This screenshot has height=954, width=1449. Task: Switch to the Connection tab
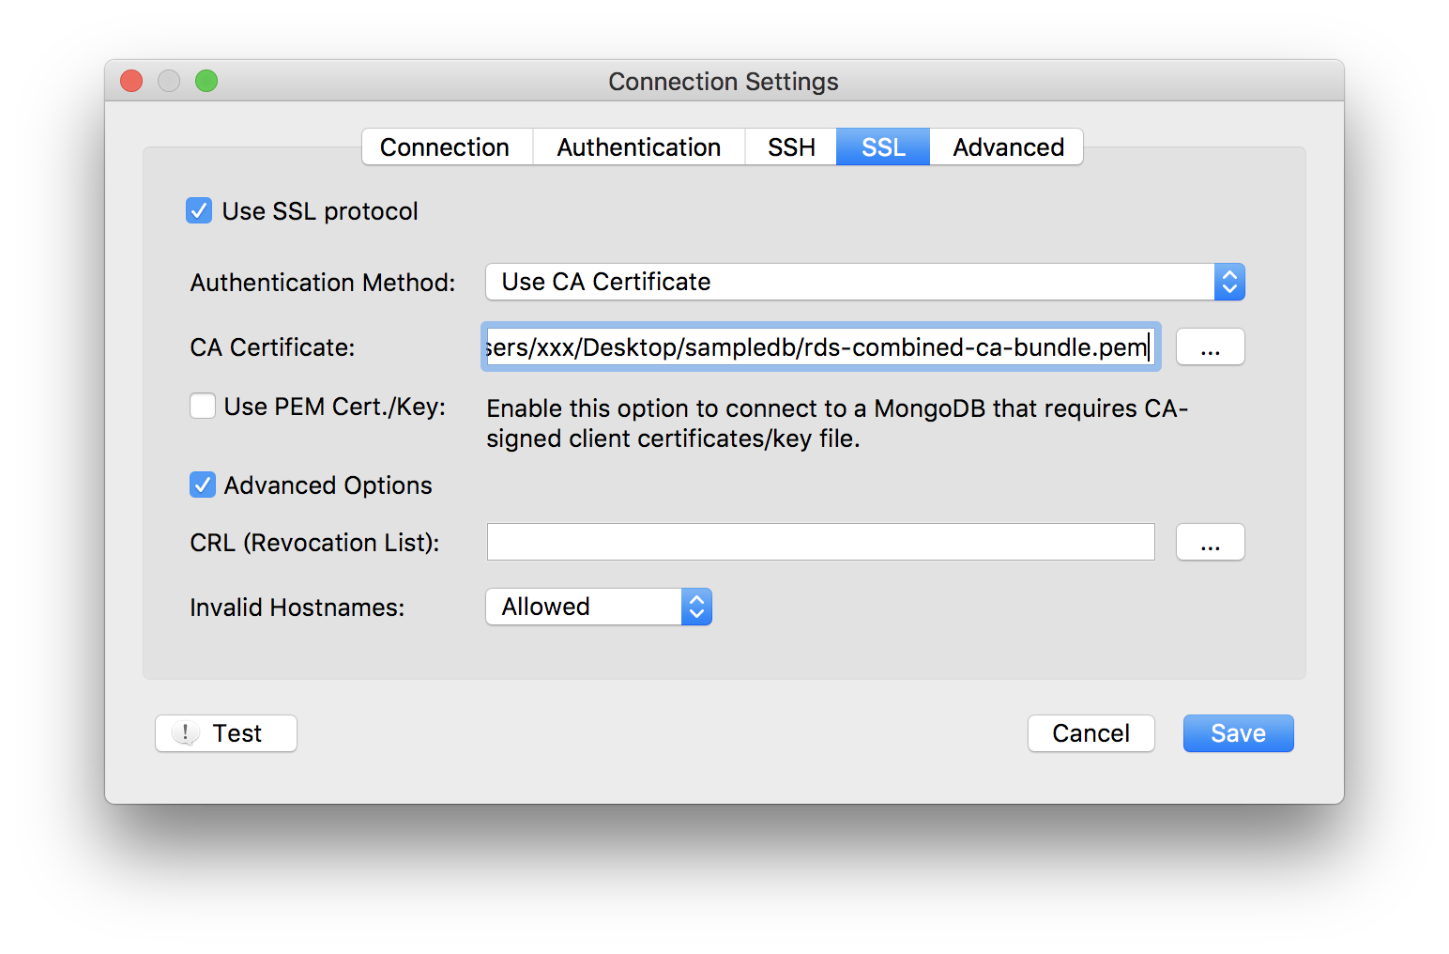(445, 147)
